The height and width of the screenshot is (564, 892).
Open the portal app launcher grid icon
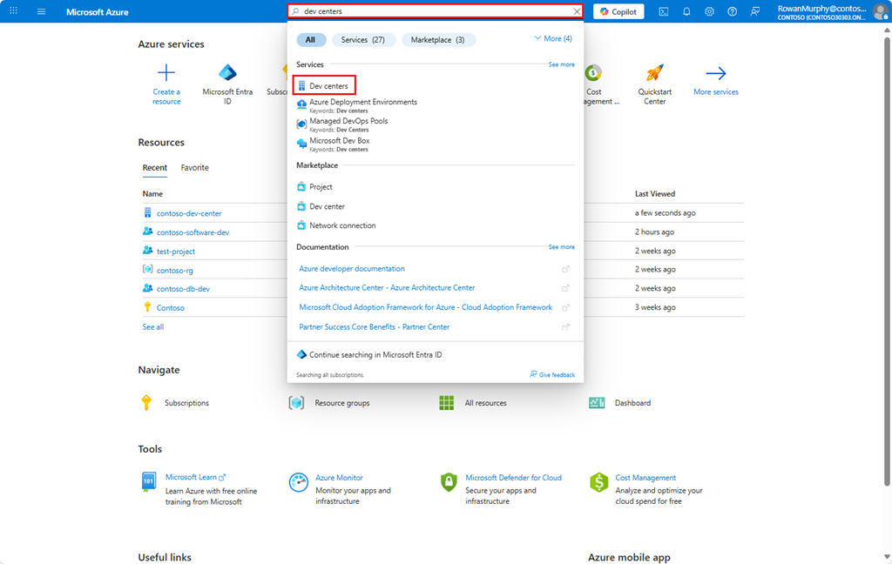(14, 10)
